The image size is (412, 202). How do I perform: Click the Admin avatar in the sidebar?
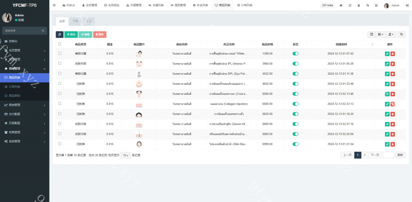(x=7, y=18)
